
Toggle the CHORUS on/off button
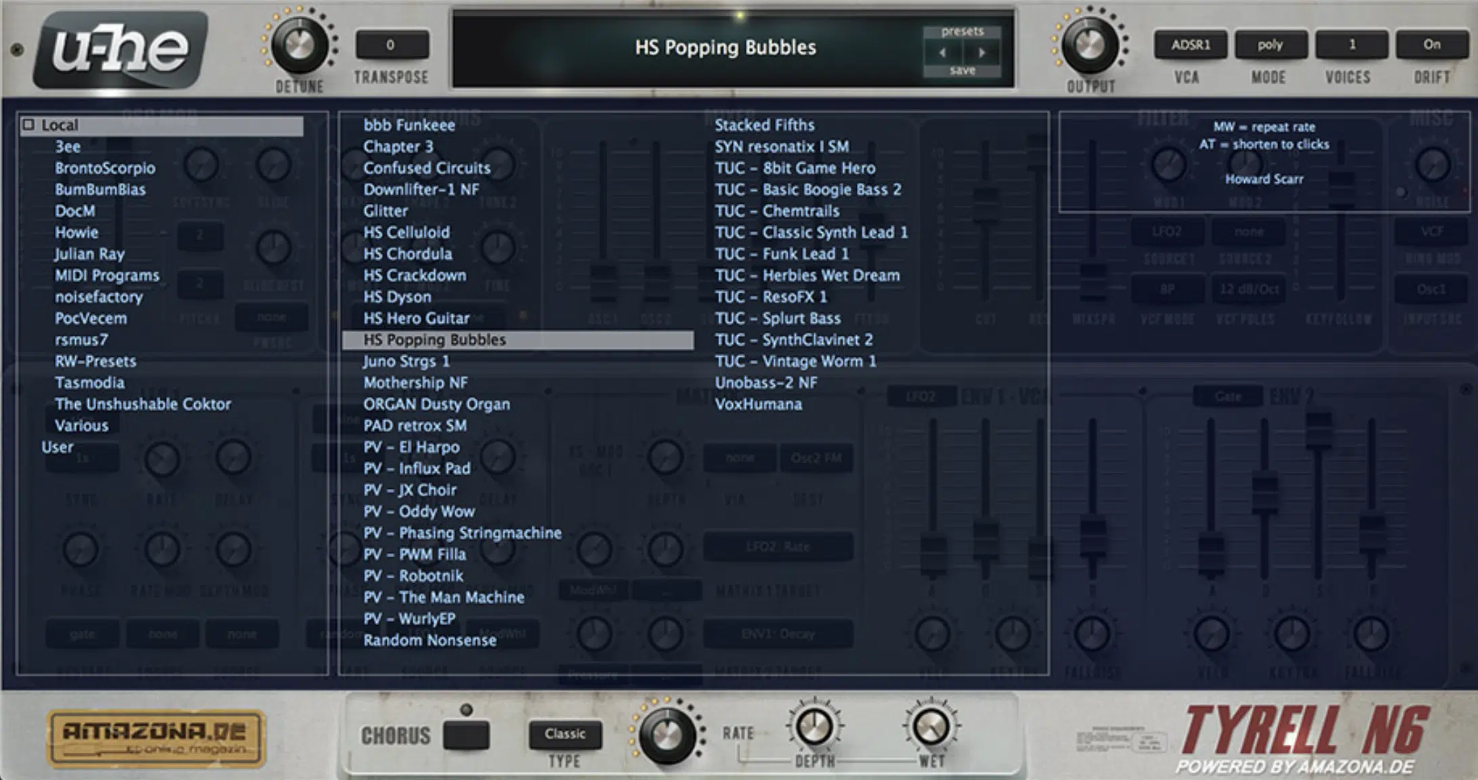pos(466,735)
